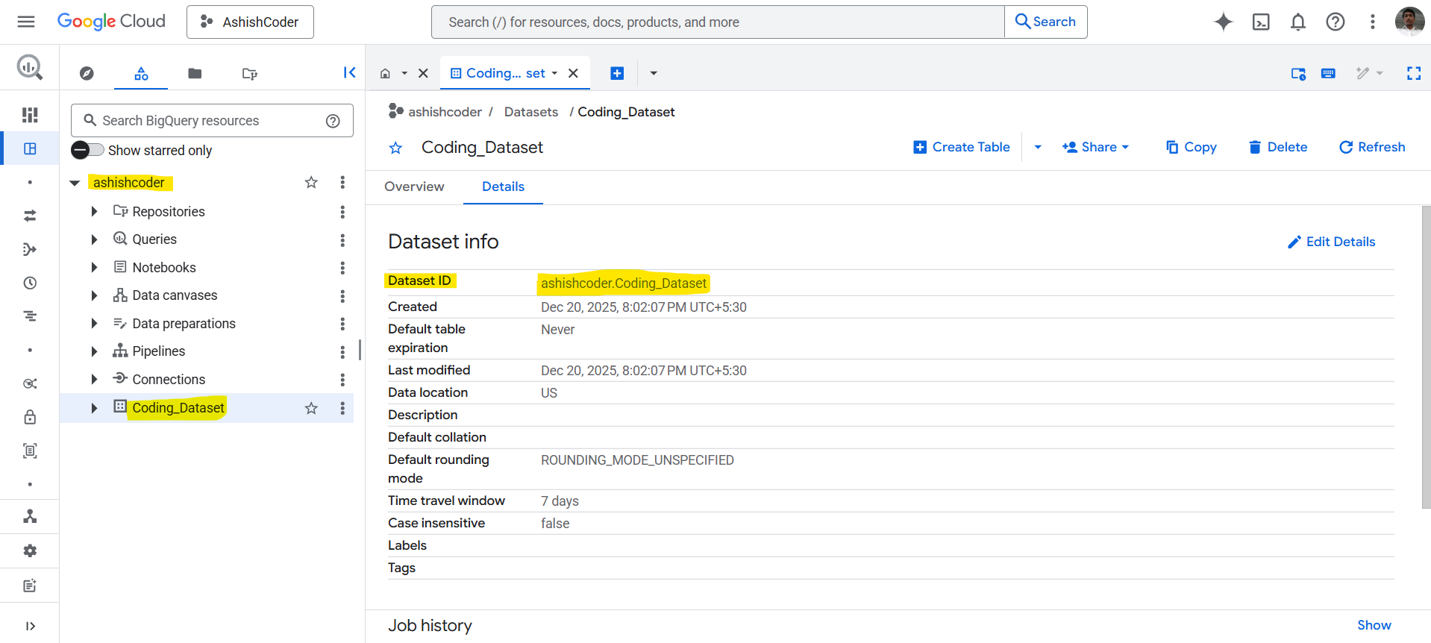Expand the Queries node
The height and width of the screenshot is (643, 1431).
point(94,239)
